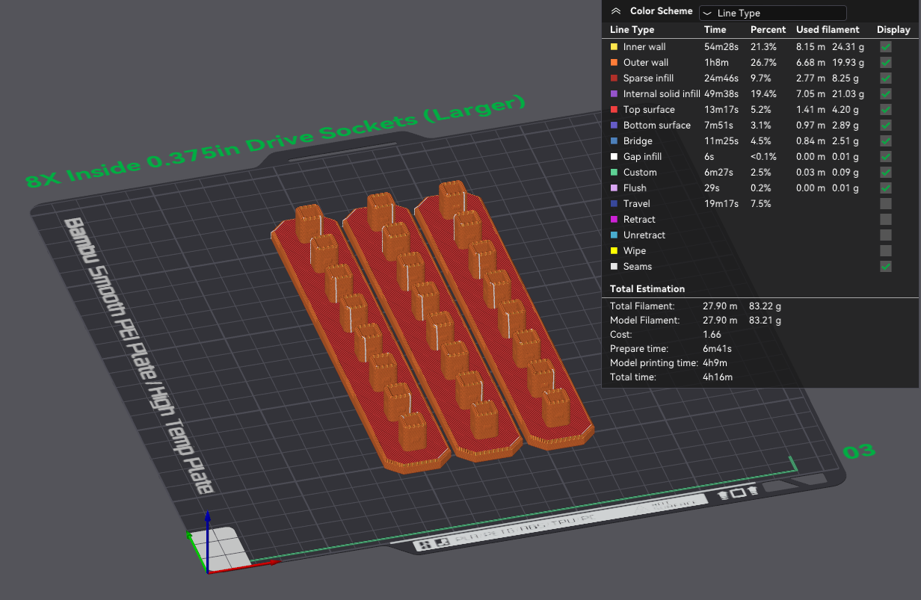Enable Unretract display checkbox
Image resolution: width=921 pixels, height=600 pixels.
[886, 235]
